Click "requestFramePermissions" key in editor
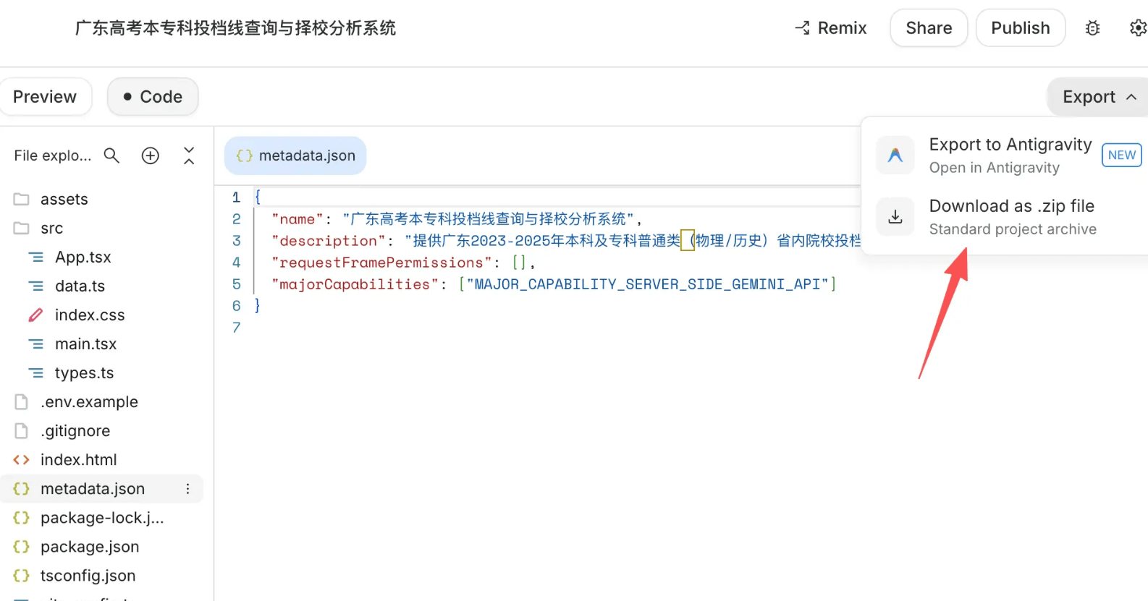Image resolution: width=1148 pixels, height=601 pixels. (x=381, y=263)
